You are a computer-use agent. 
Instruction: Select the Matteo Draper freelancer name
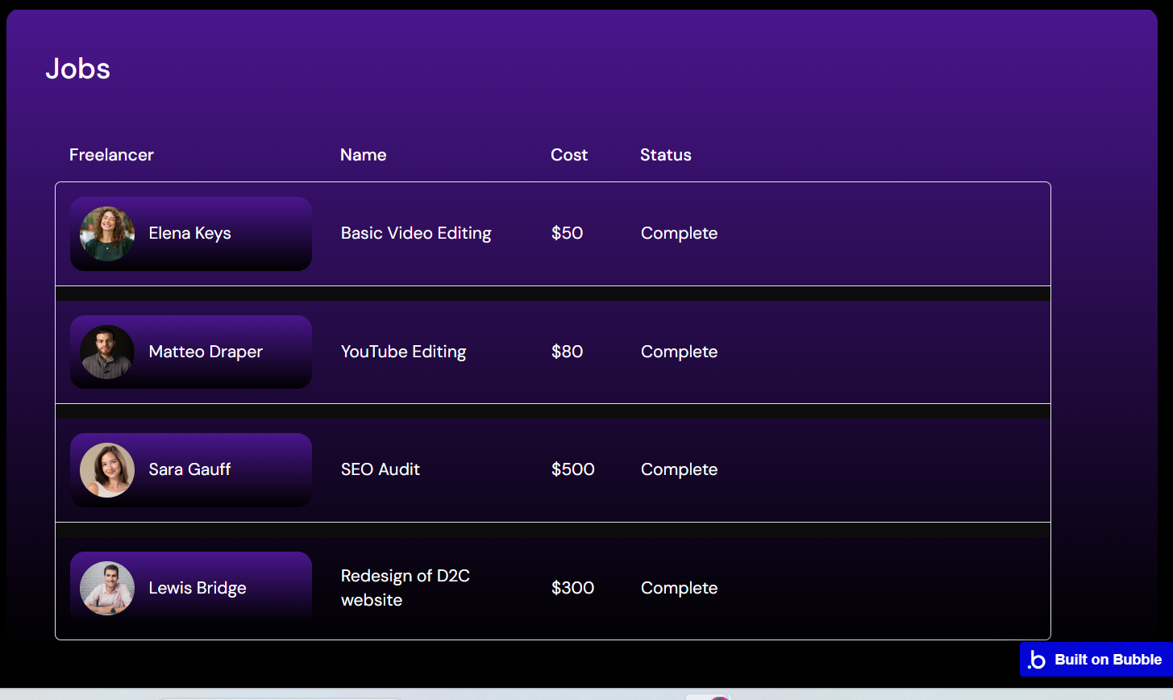pyautogui.click(x=206, y=352)
